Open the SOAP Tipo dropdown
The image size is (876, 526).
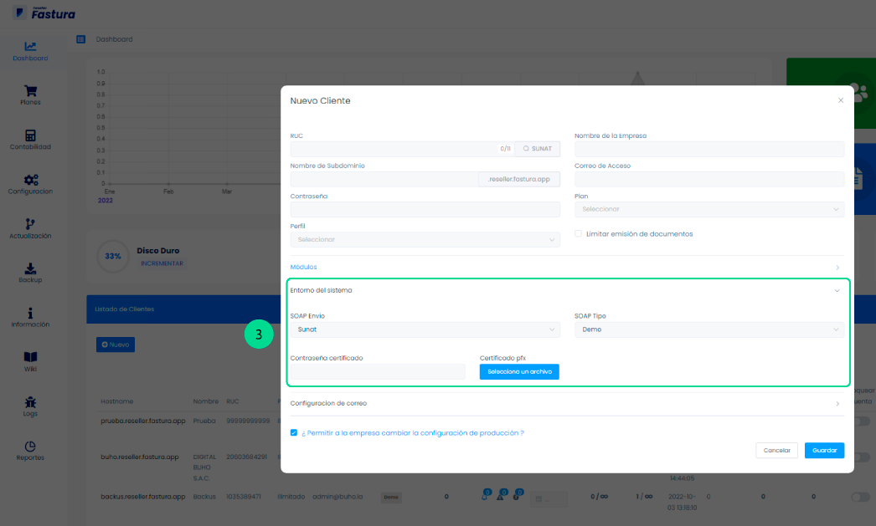pyautogui.click(x=709, y=329)
